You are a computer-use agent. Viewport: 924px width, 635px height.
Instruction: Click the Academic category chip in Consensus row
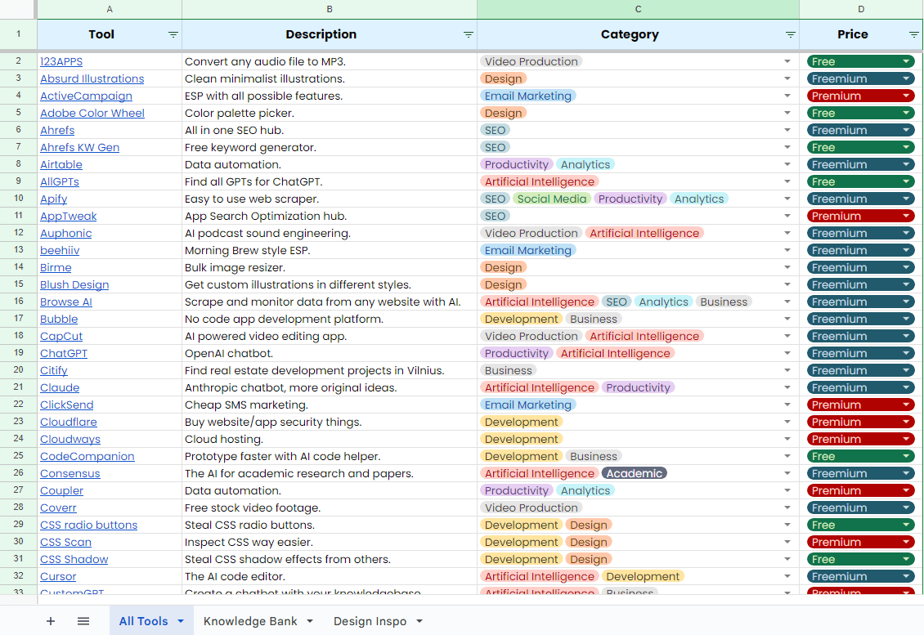(x=634, y=473)
